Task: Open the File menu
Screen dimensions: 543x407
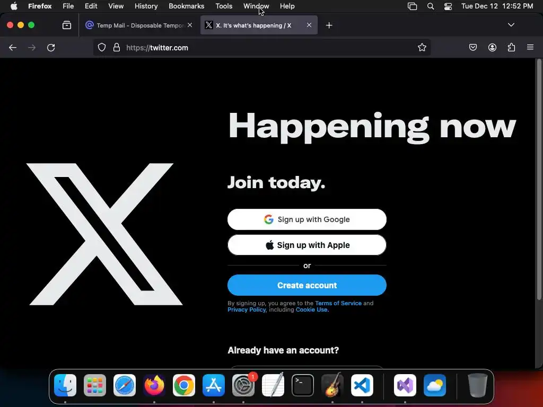Action: [x=68, y=6]
